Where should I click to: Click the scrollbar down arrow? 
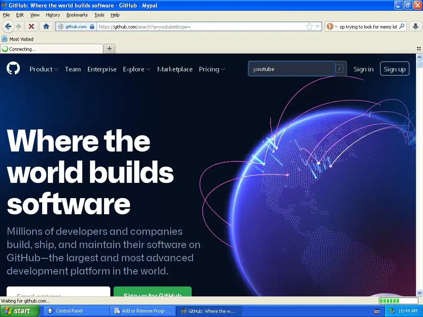coord(419,293)
